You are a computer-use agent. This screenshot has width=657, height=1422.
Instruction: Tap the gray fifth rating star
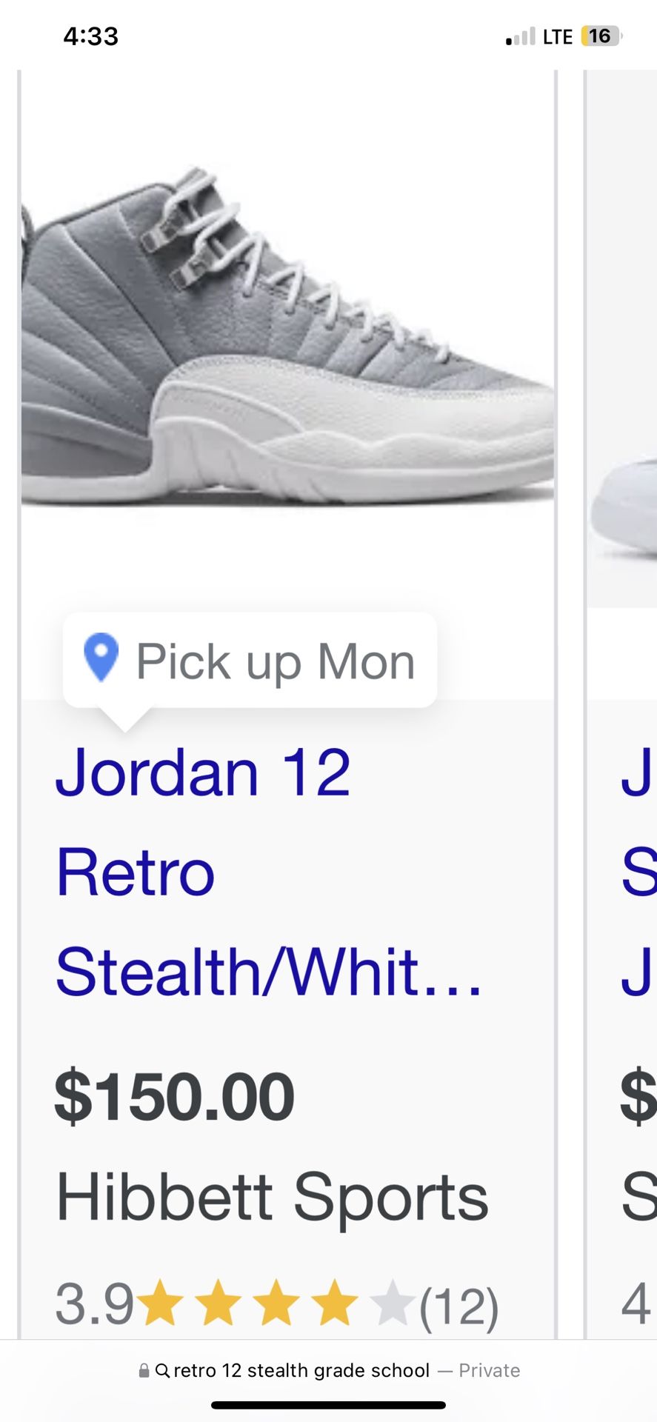point(393,1303)
